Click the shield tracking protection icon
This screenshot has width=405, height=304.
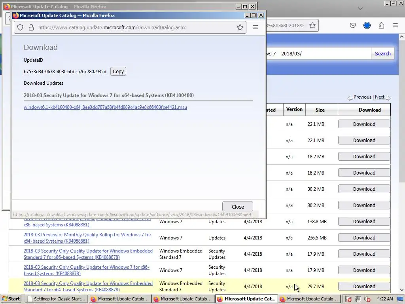coord(20,27)
